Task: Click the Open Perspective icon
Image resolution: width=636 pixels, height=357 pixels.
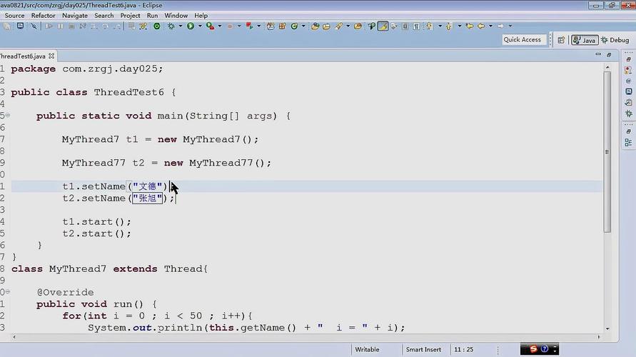Action: tap(561, 40)
